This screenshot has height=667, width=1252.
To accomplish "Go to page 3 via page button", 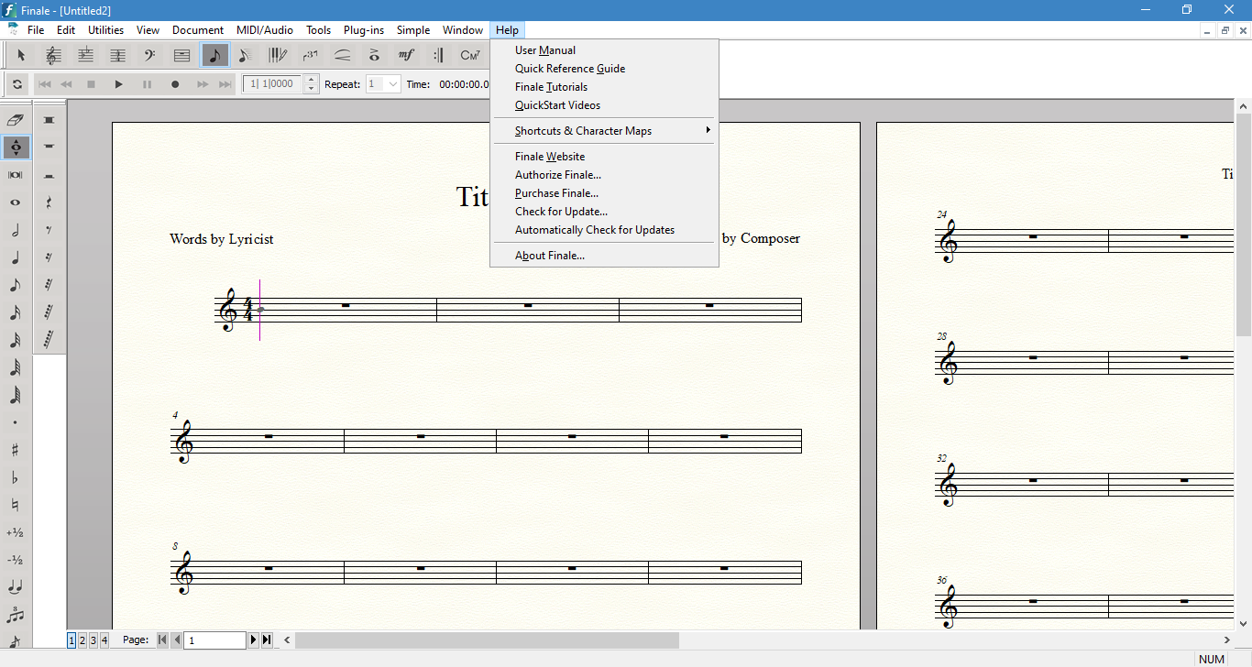I will (x=93, y=640).
